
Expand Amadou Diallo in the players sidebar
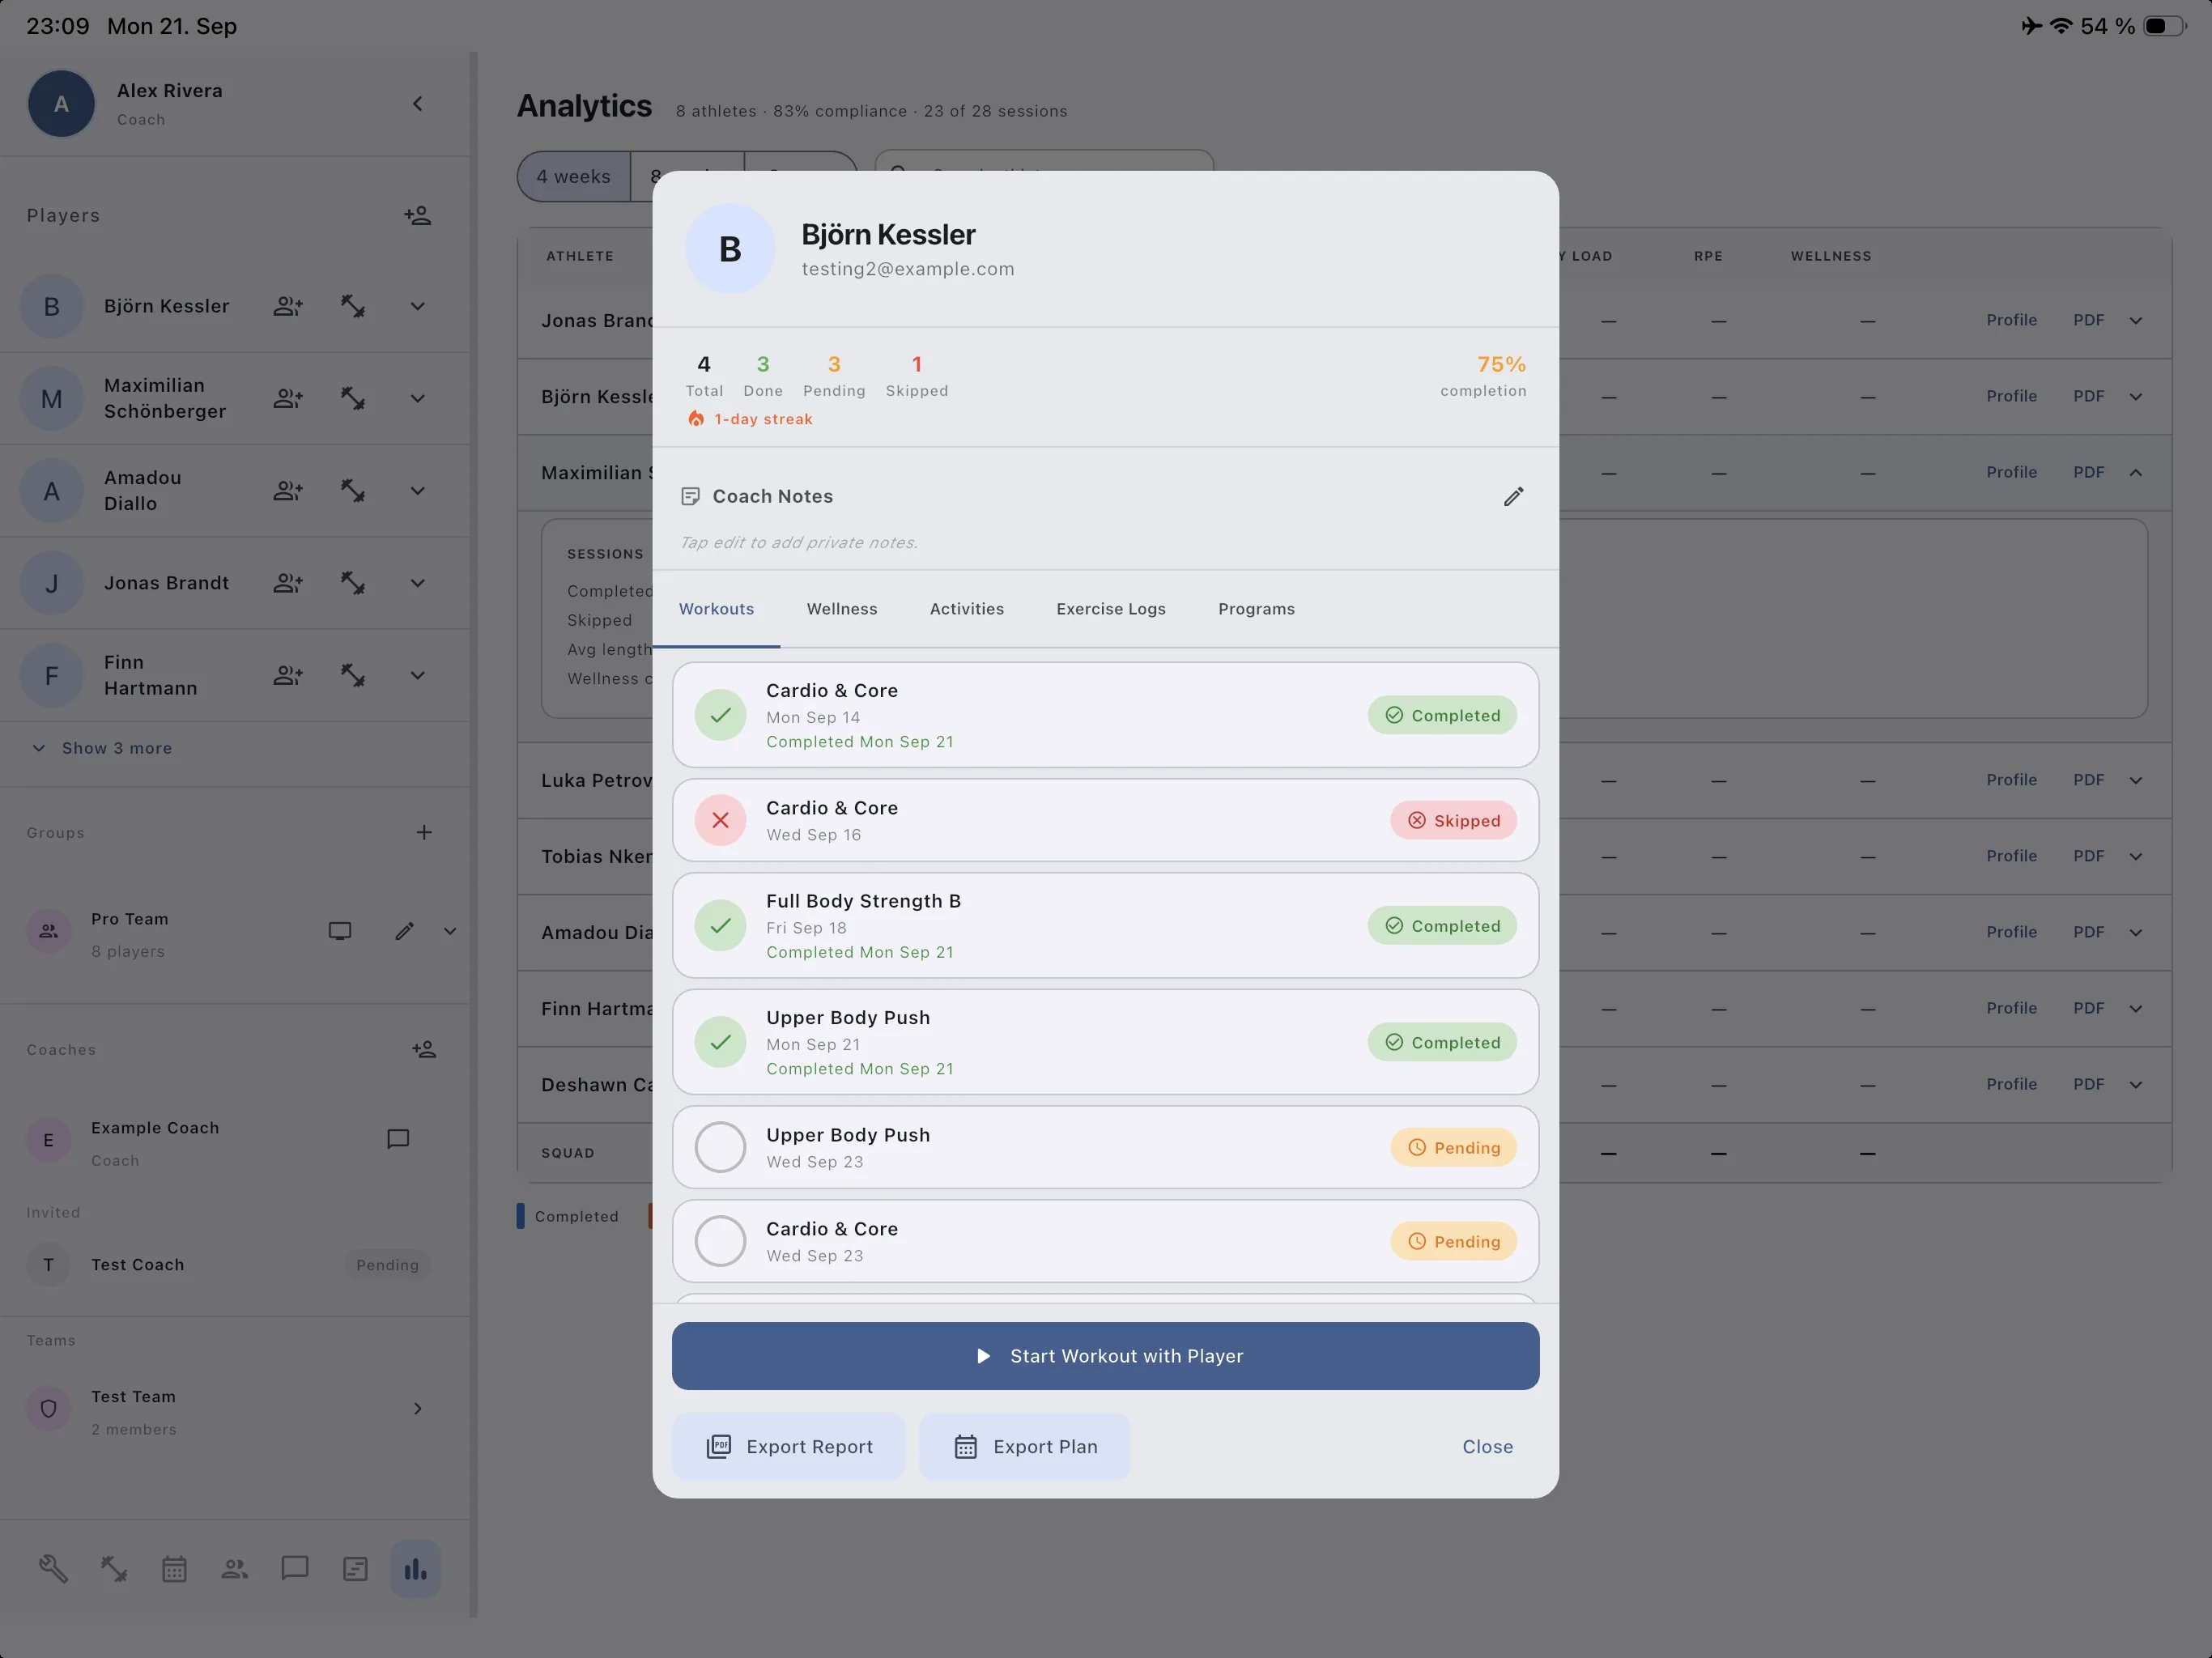(x=417, y=491)
